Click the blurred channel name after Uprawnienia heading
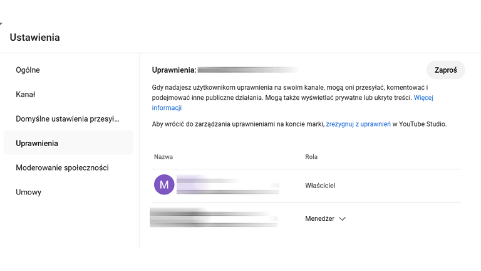 tap(249, 70)
